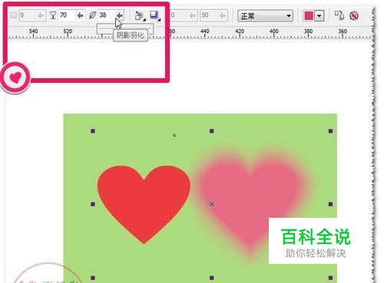Image resolution: width=384 pixels, height=283 pixels.
Task: Expand the shadow color picker arrow
Action: [x=319, y=16]
